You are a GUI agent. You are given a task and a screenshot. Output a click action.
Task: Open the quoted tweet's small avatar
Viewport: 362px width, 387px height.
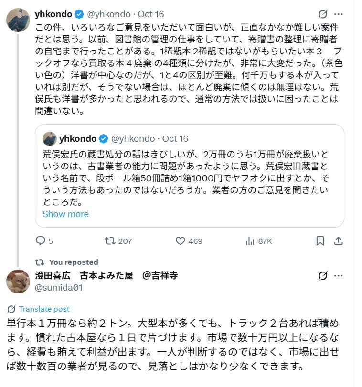click(50, 139)
